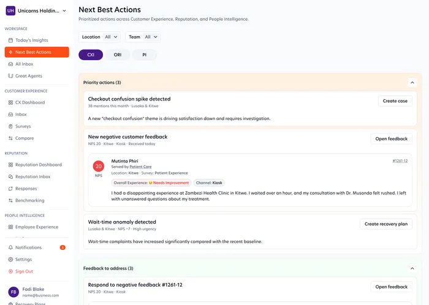Click Sign Out
This screenshot has width=429, height=305.
click(x=37, y=271)
